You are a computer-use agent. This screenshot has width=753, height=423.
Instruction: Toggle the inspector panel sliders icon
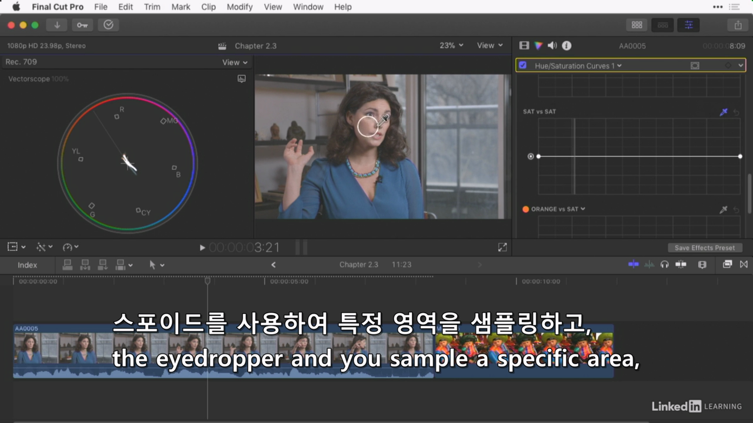(x=688, y=25)
